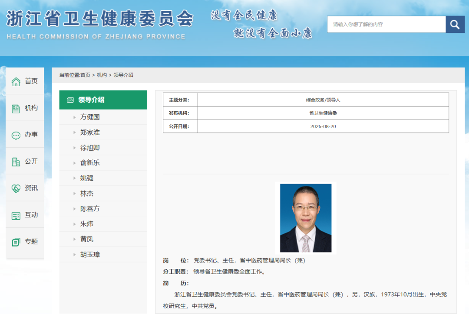This screenshot has height=314, width=469.
Task: Click the 综合政务/领导人 table cell
Action: click(x=323, y=100)
